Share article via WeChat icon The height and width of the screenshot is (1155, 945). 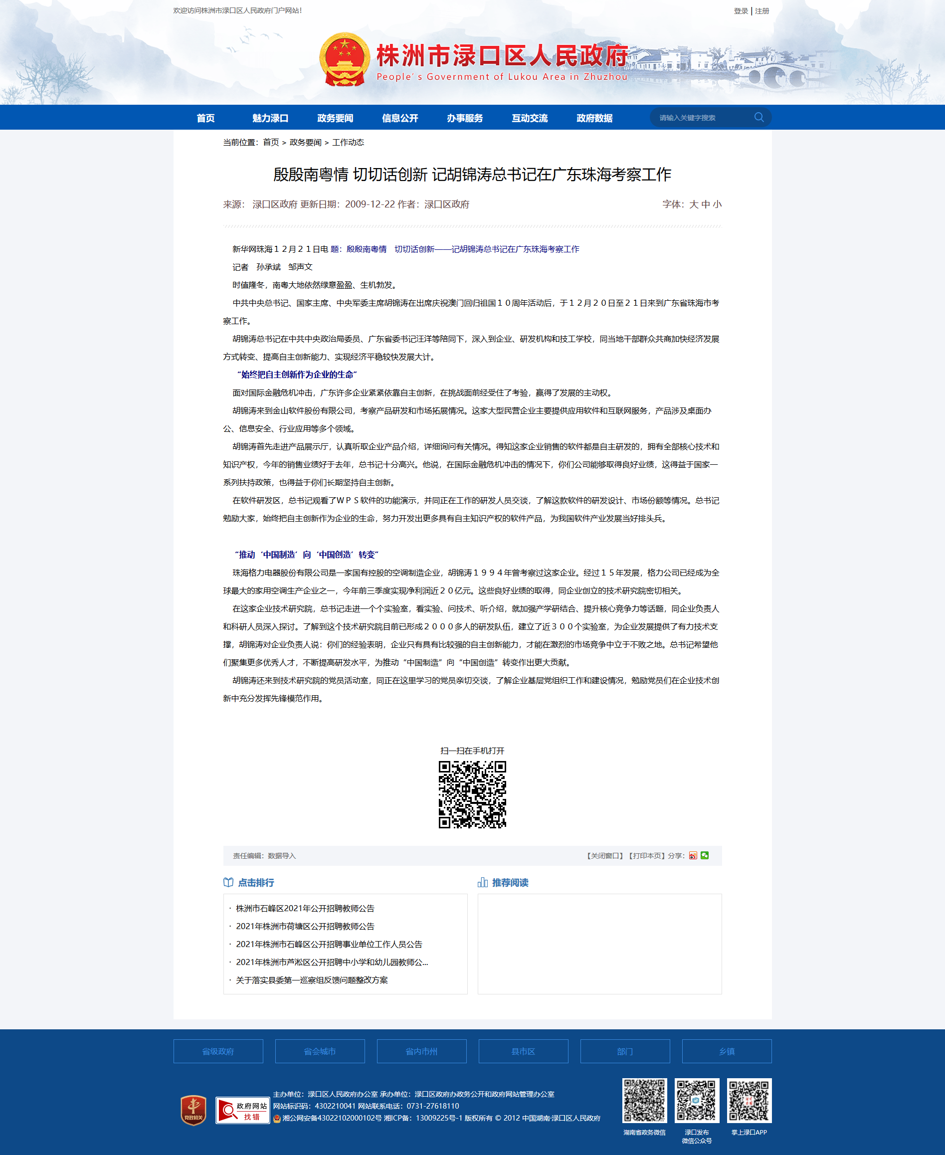tap(705, 855)
